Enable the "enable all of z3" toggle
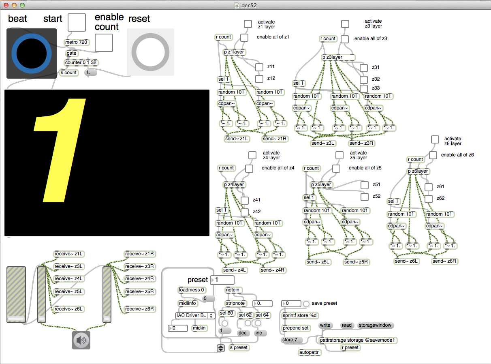 (345, 39)
